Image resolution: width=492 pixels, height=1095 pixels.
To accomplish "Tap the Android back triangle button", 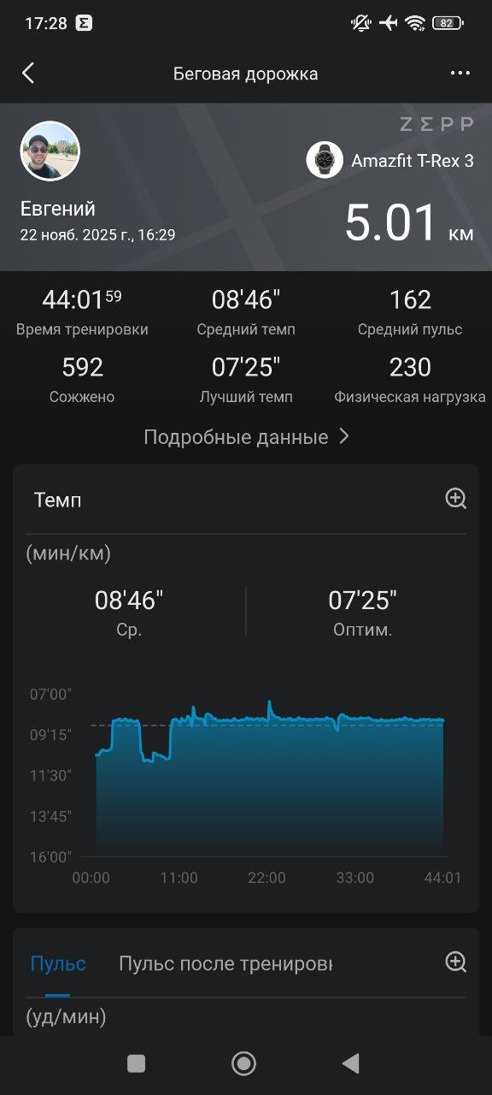I will click(x=350, y=1063).
